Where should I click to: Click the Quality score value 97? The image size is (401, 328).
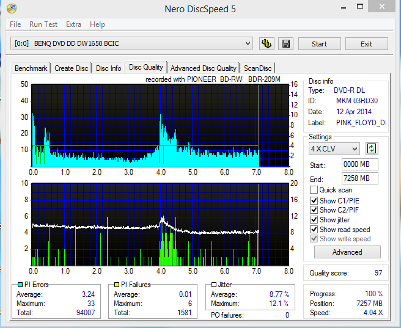pos(378,273)
